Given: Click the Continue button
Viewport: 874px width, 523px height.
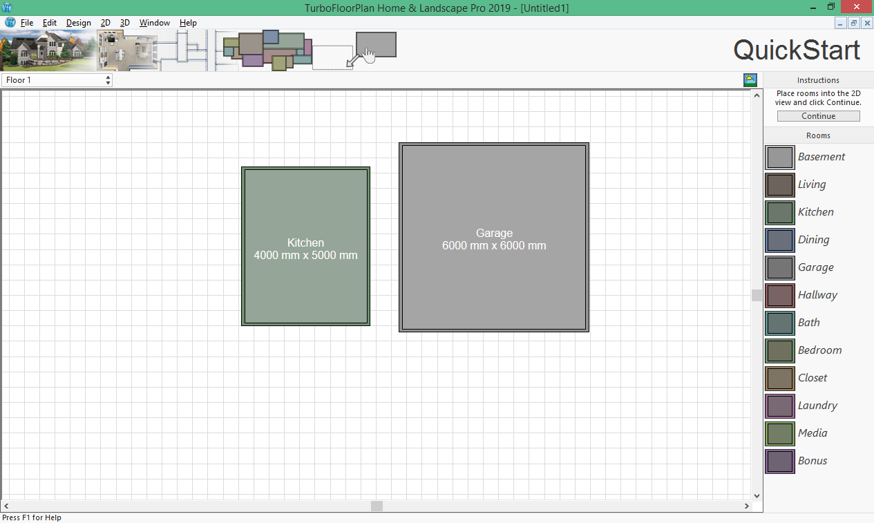Looking at the screenshot, I should tap(819, 116).
